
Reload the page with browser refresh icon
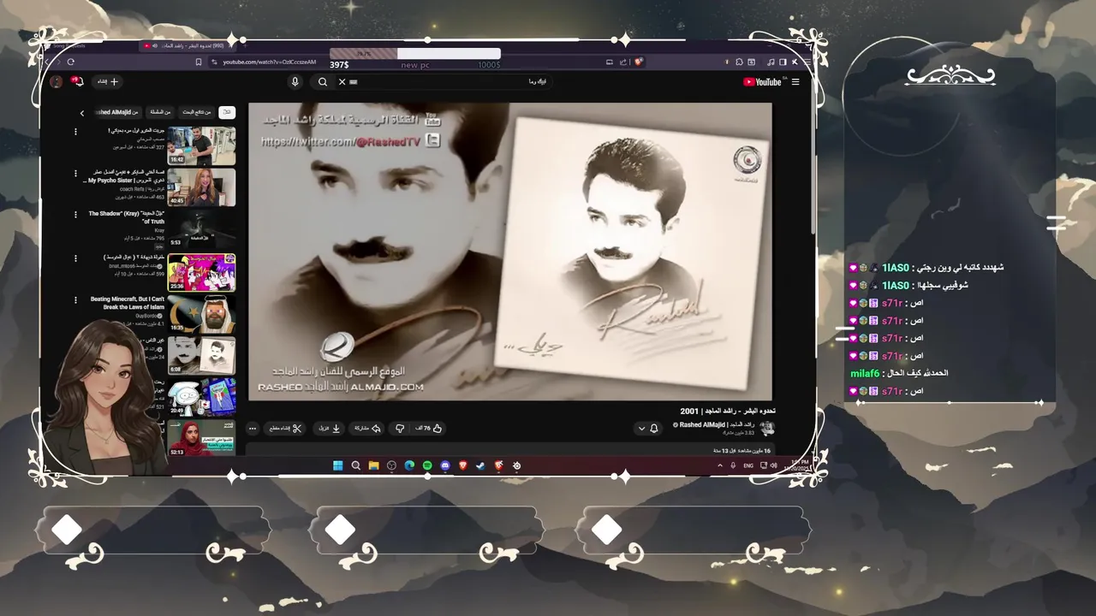[x=70, y=62]
